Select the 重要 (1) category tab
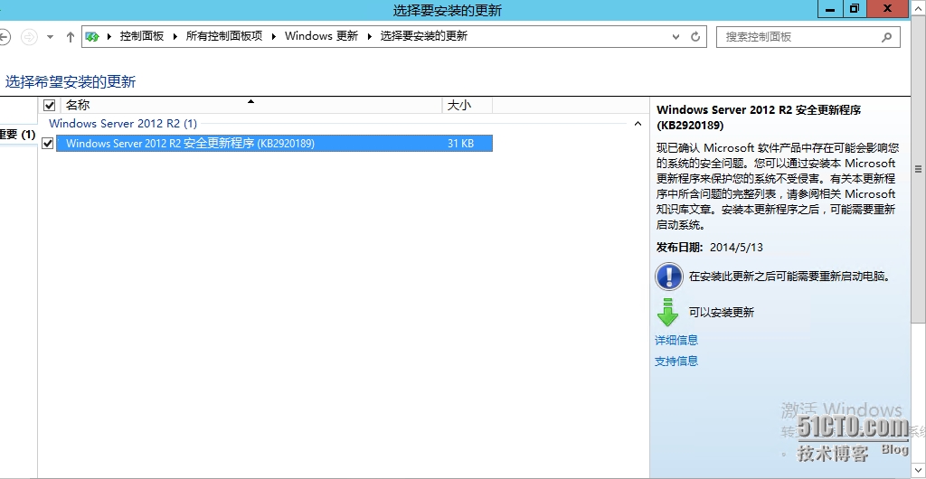Image resolution: width=926 pixels, height=479 pixels. pyautogui.click(x=18, y=135)
